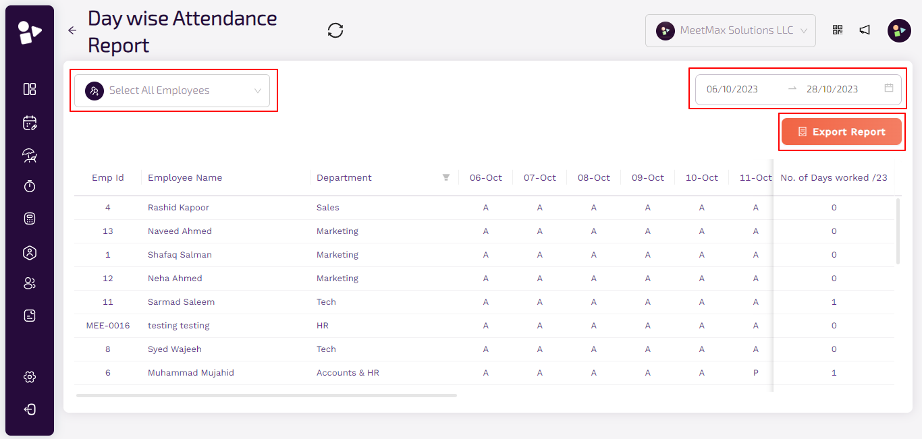Click the Department column header
Image resolution: width=922 pixels, height=439 pixels.
click(x=344, y=178)
